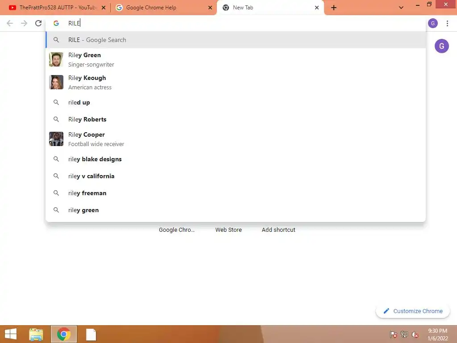Close the New Tab tab
The image size is (457, 343).
317,8
